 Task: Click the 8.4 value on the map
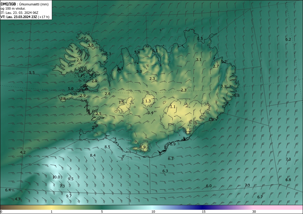pyautogui.click(x=93, y=155)
